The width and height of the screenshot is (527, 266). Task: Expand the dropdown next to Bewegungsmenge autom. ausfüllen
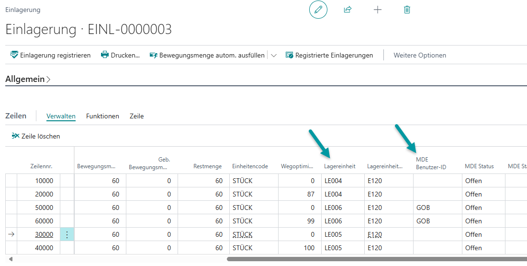pyautogui.click(x=274, y=55)
